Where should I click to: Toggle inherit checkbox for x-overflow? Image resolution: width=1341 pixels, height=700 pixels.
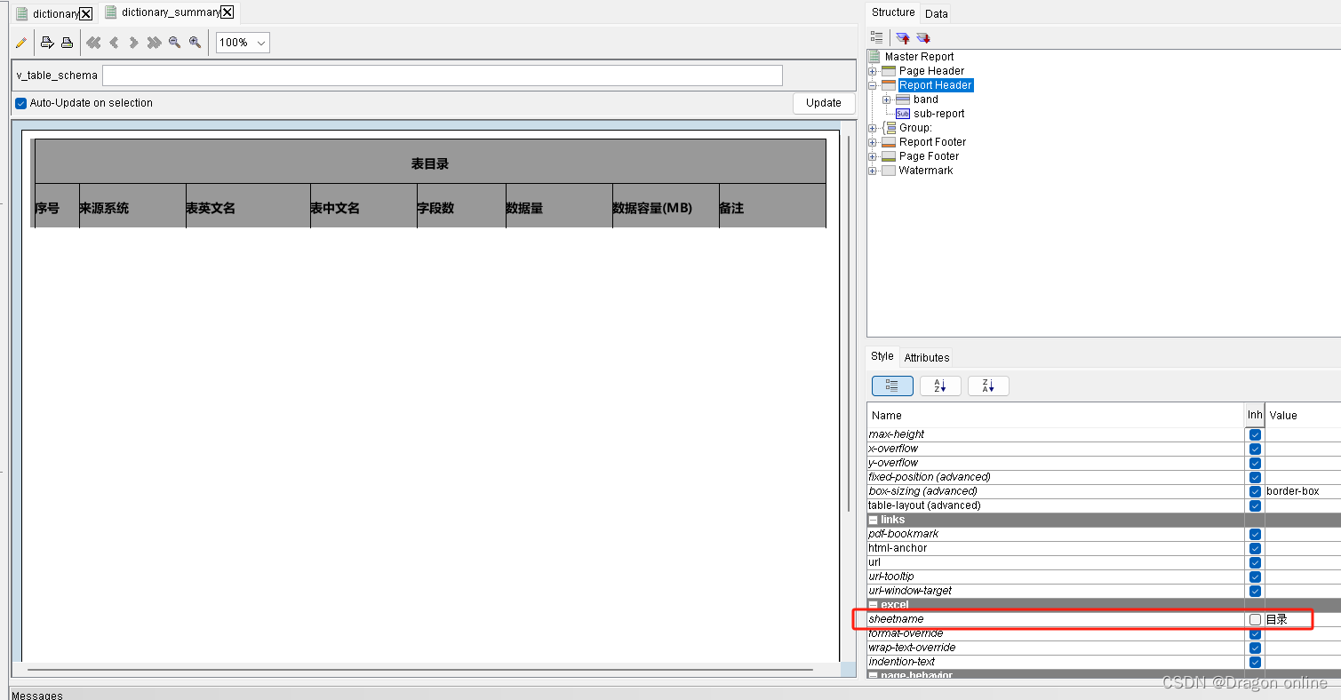click(x=1255, y=449)
